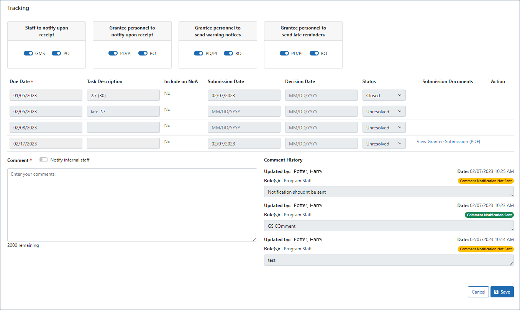Open status dropdown for 02/17/2023 row
The width and height of the screenshot is (520, 310).
(x=384, y=144)
